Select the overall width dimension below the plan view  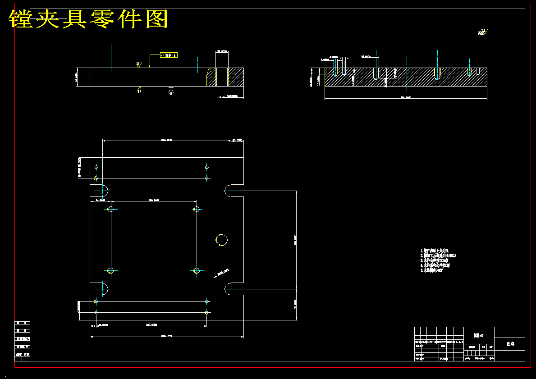coord(167,336)
